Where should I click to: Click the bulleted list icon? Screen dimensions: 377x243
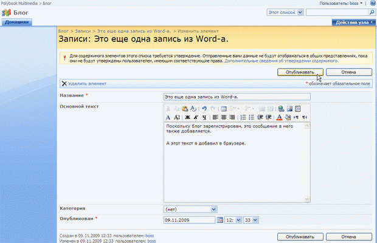tap(252, 117)
